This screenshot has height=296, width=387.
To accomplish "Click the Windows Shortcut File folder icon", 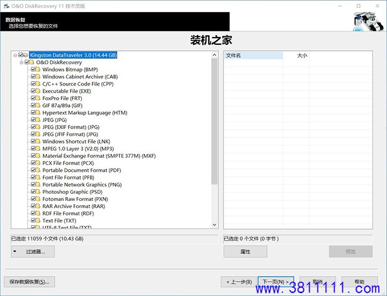I will (x=38, y=141).
